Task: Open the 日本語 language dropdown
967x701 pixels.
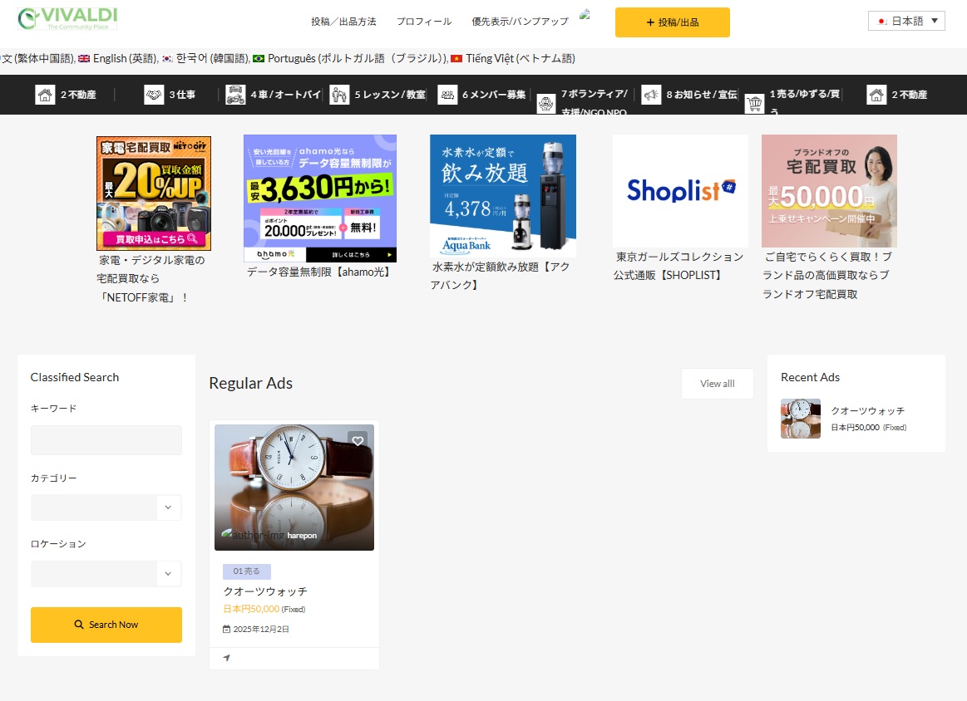Action: click(906, 21)
